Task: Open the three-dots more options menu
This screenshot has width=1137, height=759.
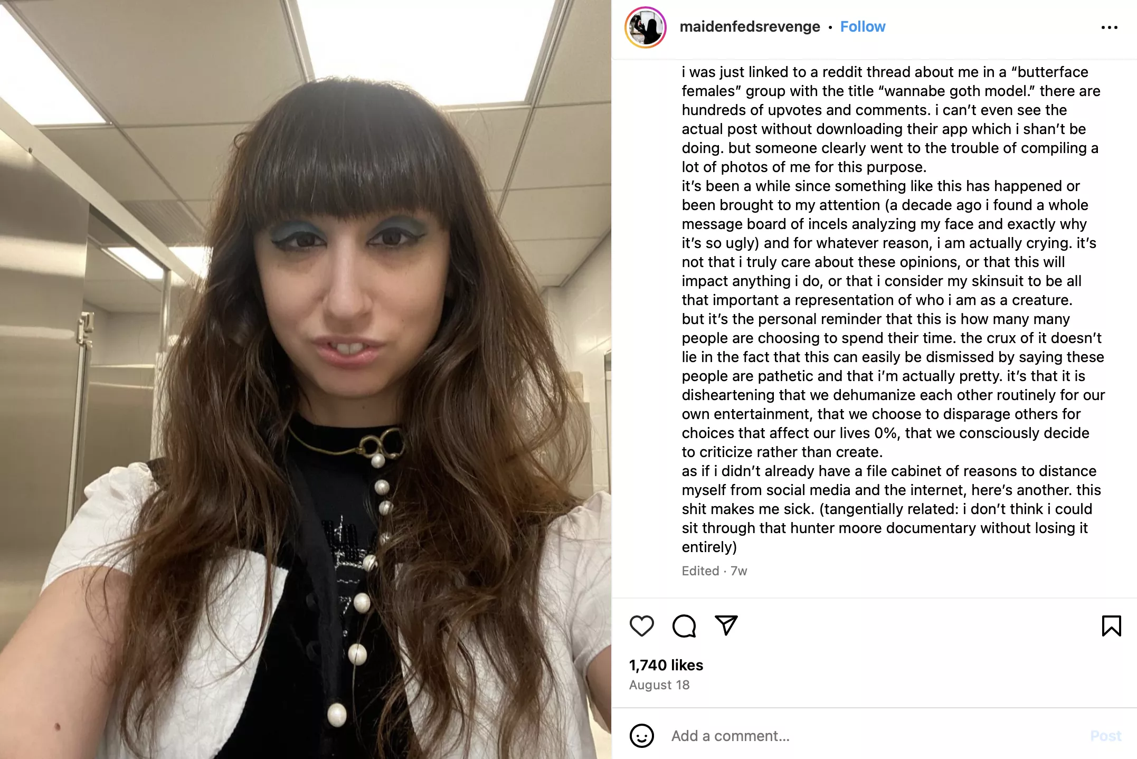Action: pos(1109,27)
